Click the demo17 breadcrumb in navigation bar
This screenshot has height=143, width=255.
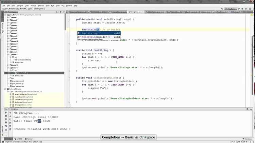(22, 8)
